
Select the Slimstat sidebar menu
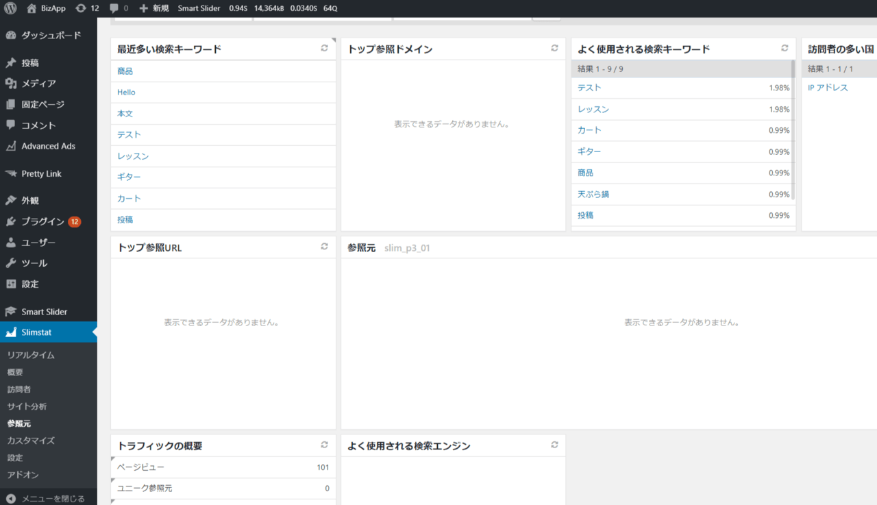click(x=49, y=332)
